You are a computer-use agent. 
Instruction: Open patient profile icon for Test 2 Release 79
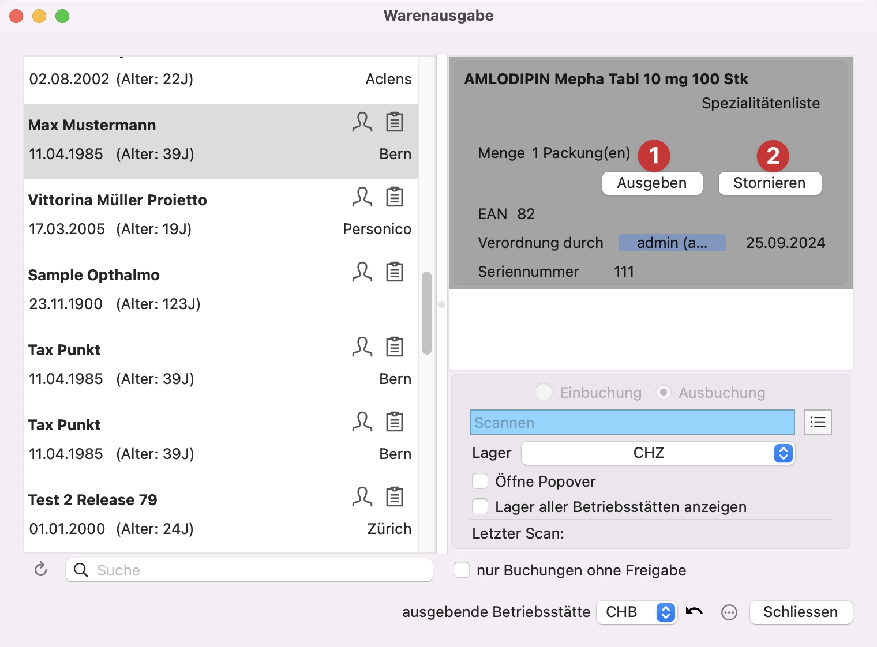click(362, 497)
